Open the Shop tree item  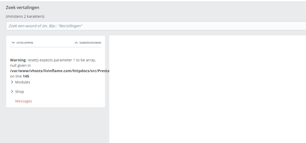[x=20, y=92]
